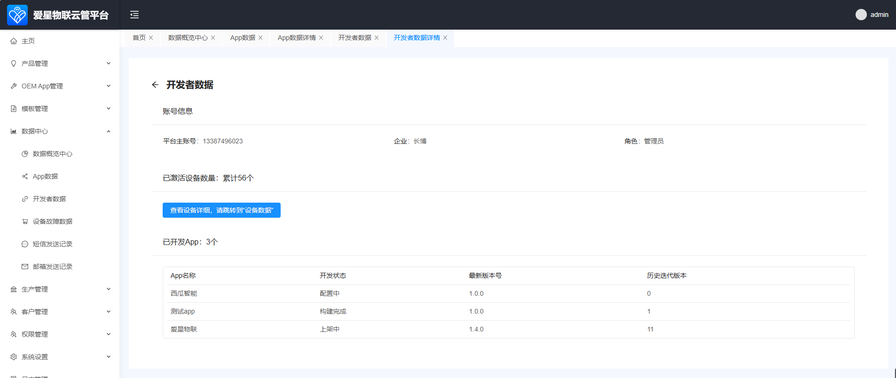896x378 pixels.
Task: Click the gear icon for 系统设置
Action: [14, 357]
